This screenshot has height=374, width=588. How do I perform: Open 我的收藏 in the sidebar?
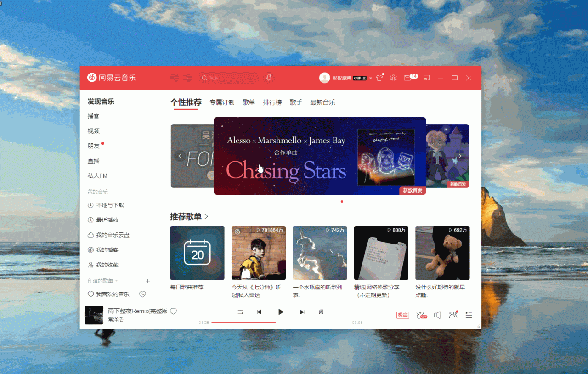pyautogui.click(x=103, y=265)
